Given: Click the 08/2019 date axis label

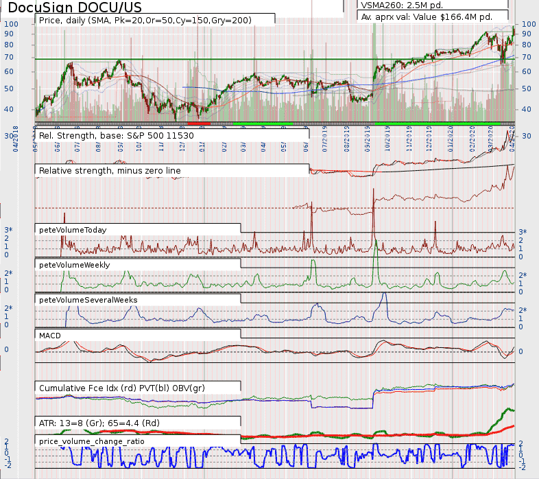Looking at the screenshot, I should [x=346, y=139].
